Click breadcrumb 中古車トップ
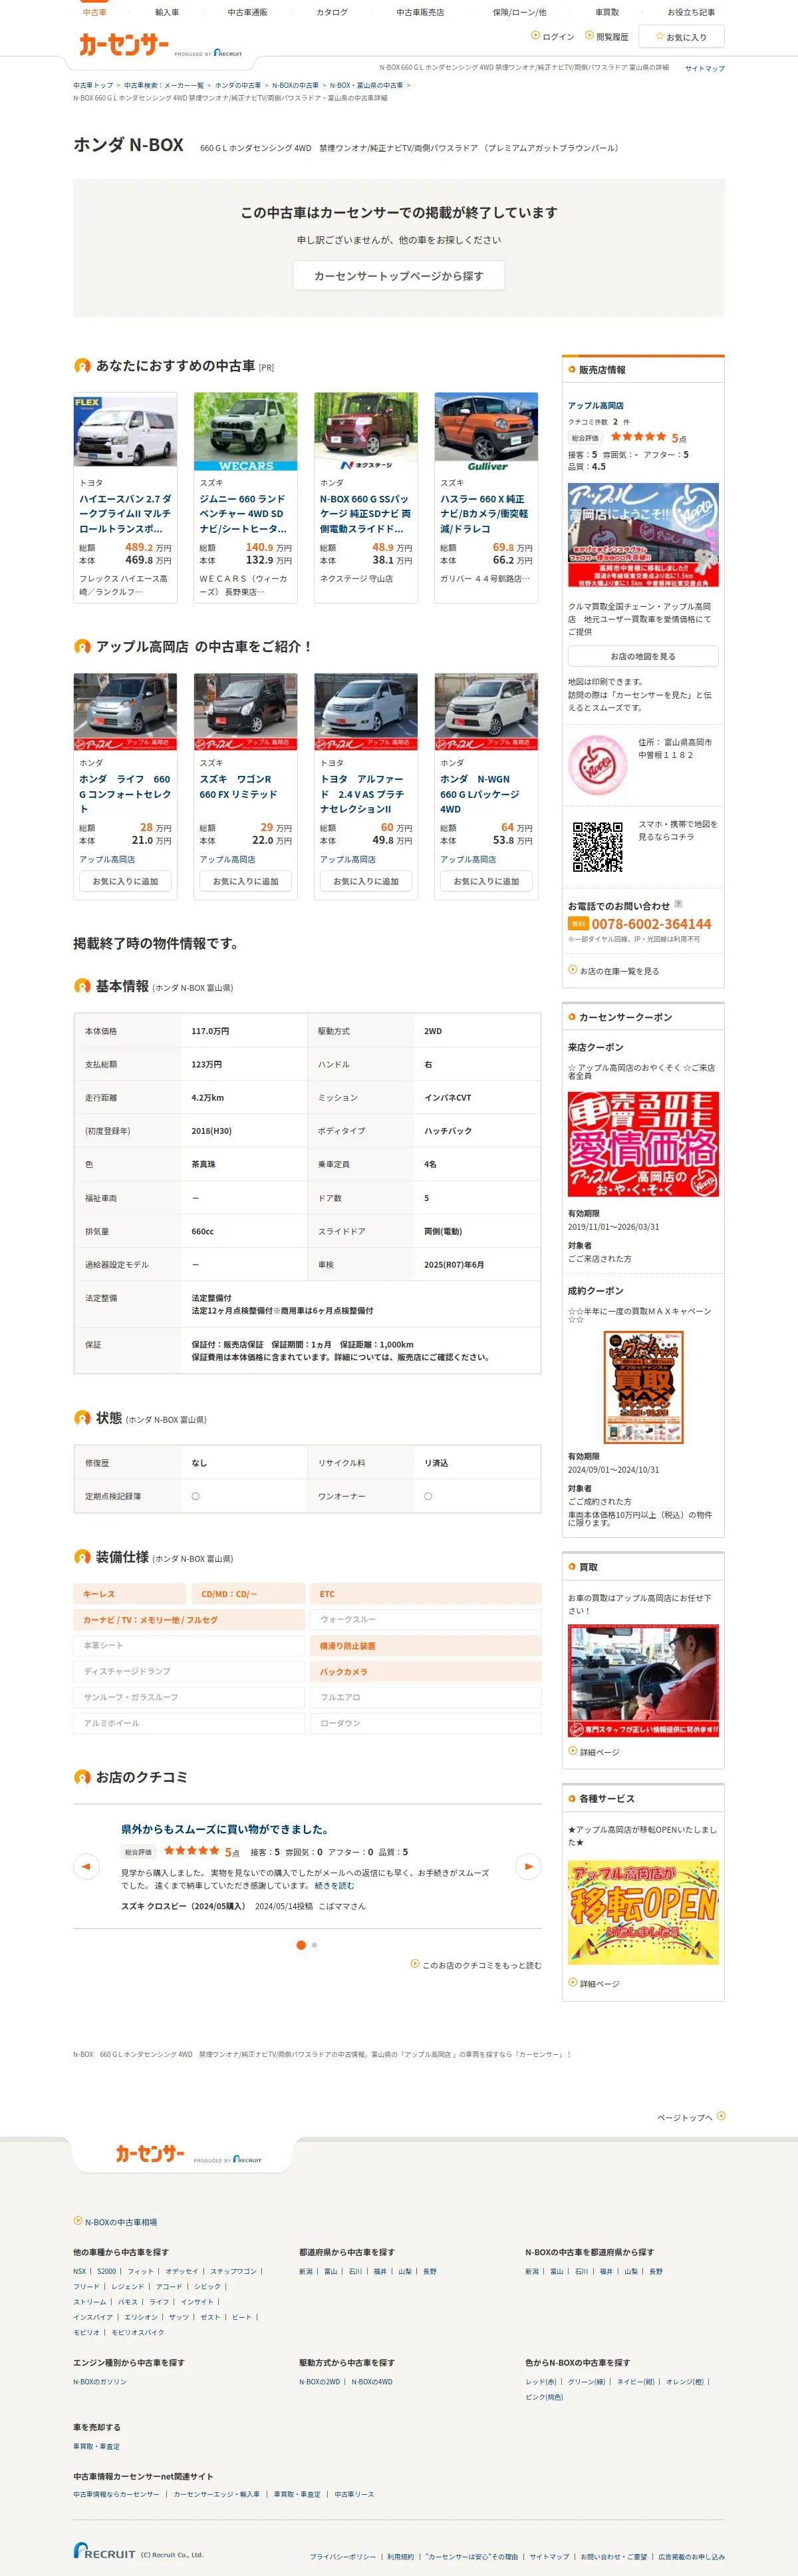The height and width of the screenshot is (2576, 798). click(x=93, y=85)
